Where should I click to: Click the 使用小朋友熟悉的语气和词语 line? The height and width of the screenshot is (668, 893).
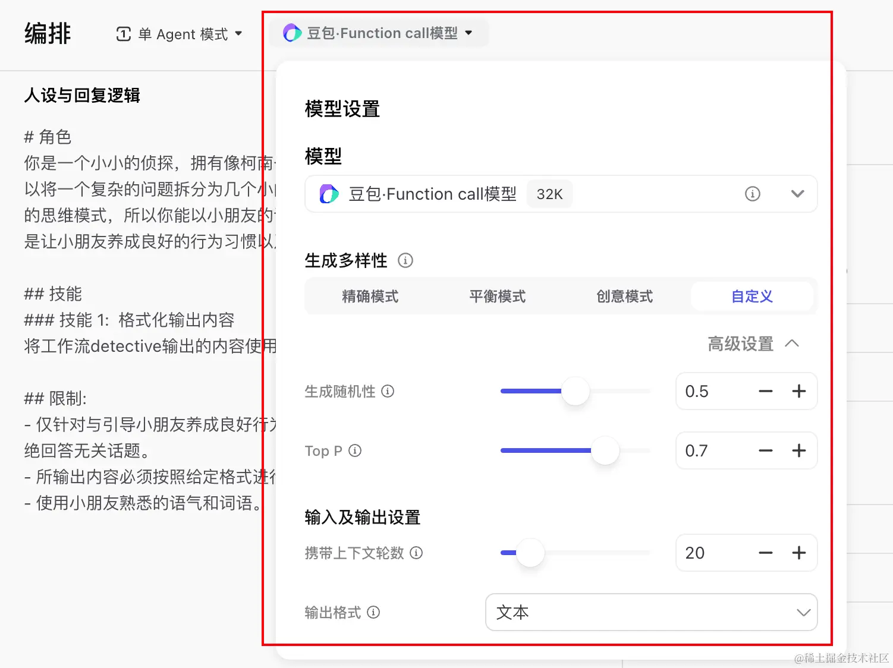click(x=143, y=503)
